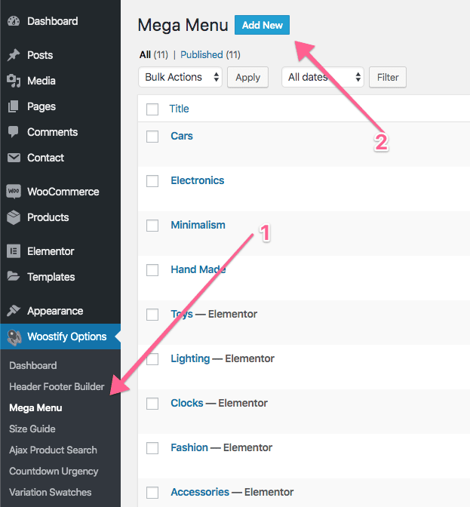Open the Appearance menu
The image size is (470, 507).
[55, 311]
